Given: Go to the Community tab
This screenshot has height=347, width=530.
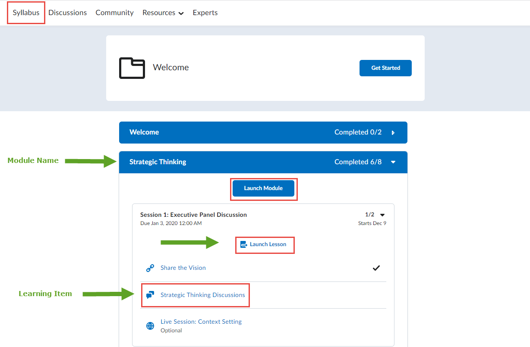Looking at the screenshot, I should (x=114, y=13).
